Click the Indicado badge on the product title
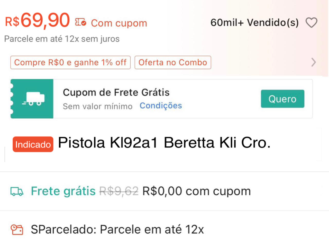329x249 pixels. click(x=33, y=144)
